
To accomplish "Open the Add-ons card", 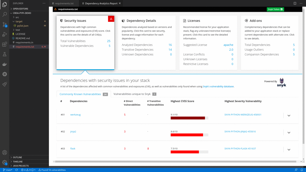I will (x=270, y=43).
